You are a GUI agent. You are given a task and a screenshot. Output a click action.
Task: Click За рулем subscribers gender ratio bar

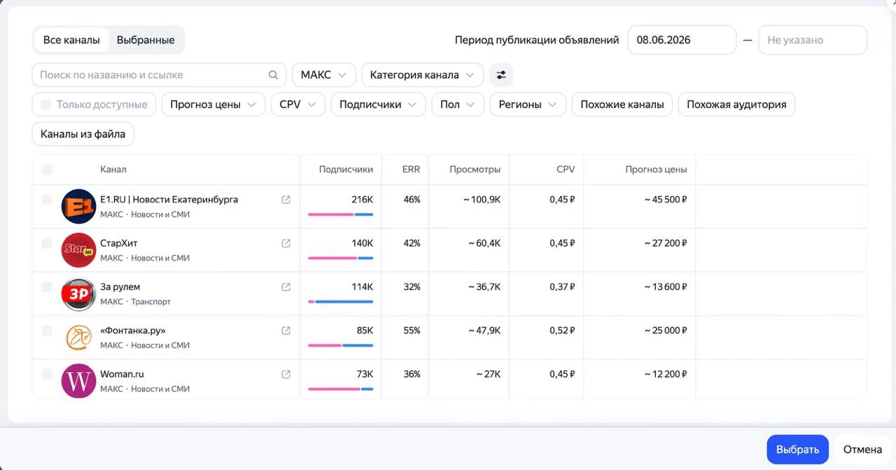pyautogui.click(x=340, y=302)
